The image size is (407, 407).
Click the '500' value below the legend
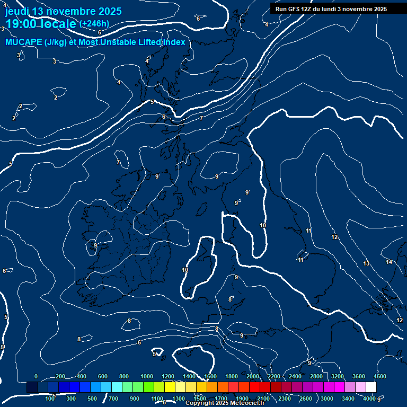click(92, 399)
